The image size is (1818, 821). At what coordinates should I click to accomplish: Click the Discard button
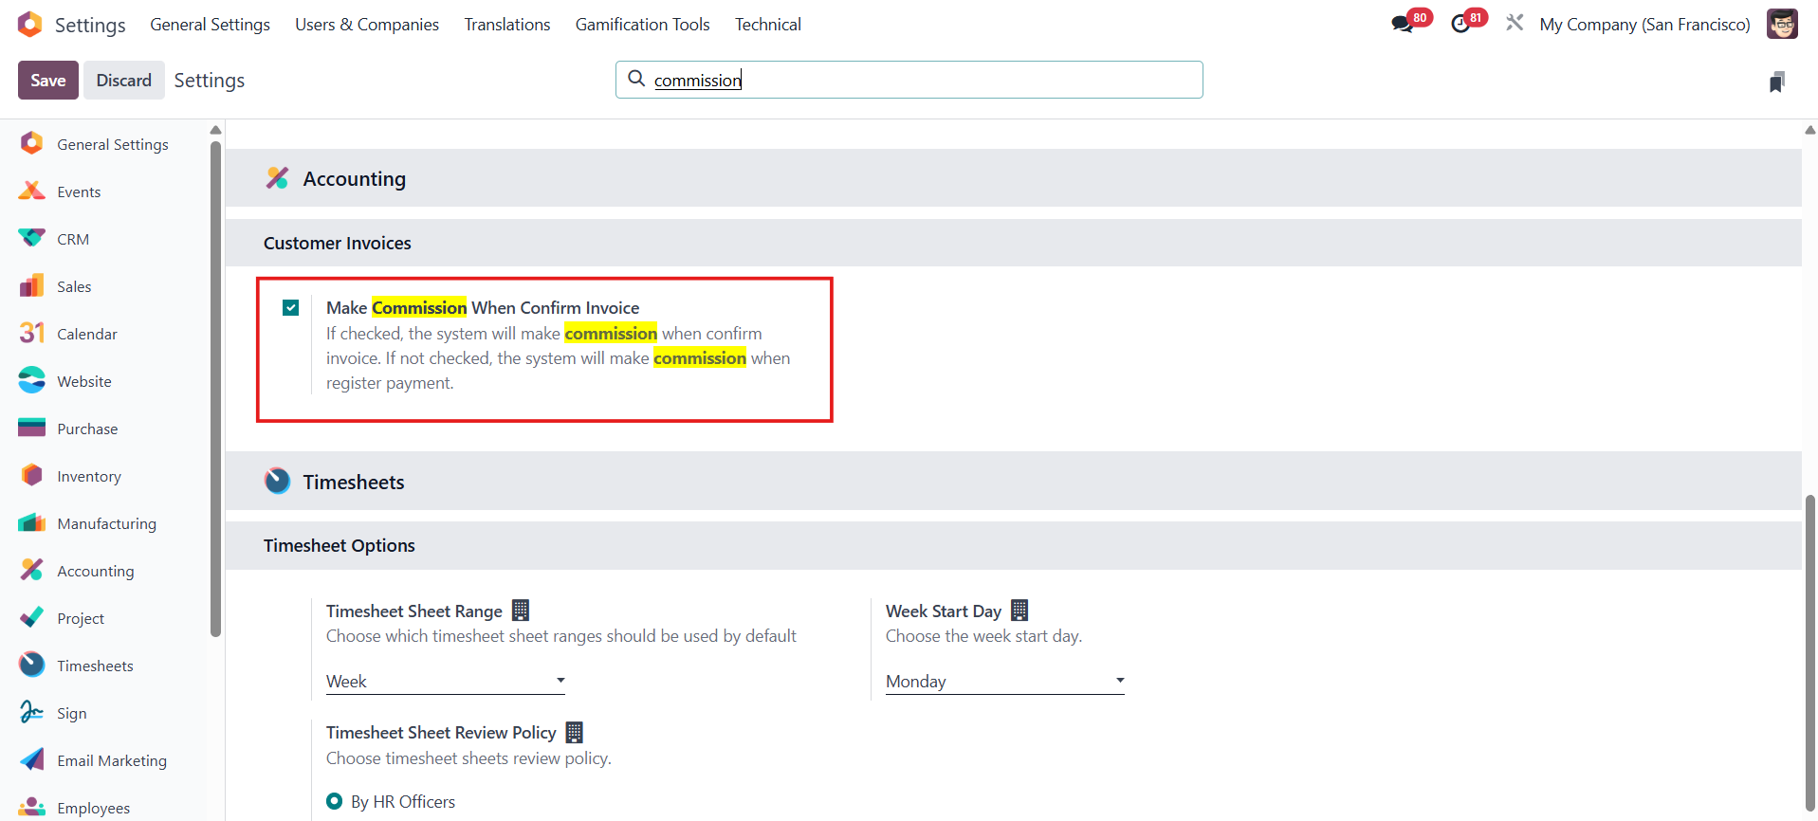pos(123,81)
